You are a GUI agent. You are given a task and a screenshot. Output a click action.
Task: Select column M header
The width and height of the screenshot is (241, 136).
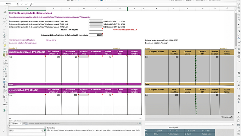tap(187, 8)
